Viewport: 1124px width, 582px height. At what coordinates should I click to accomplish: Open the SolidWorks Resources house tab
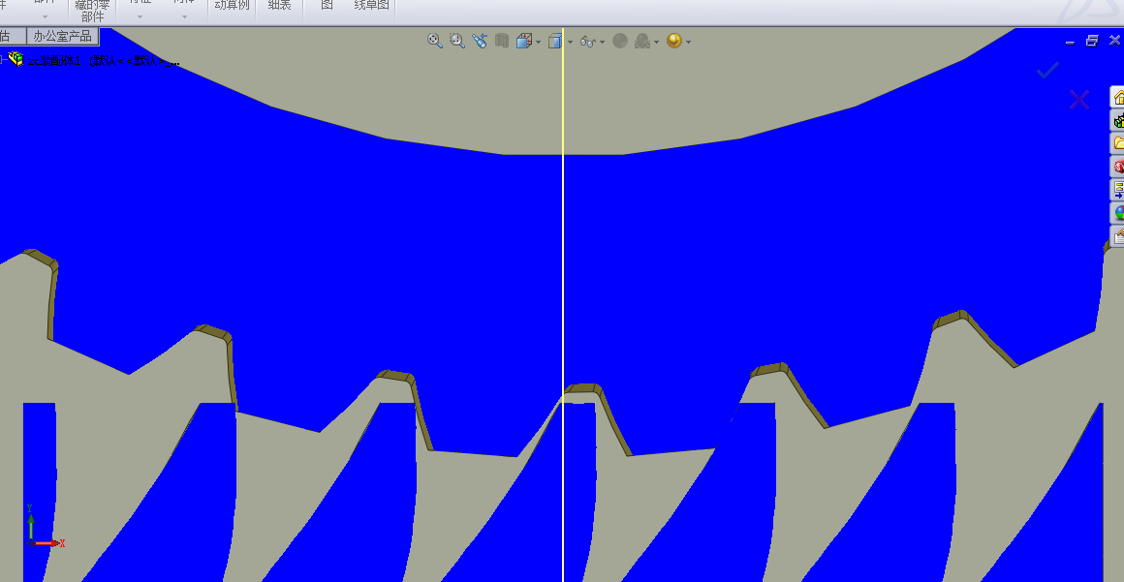click(1117, 97)
